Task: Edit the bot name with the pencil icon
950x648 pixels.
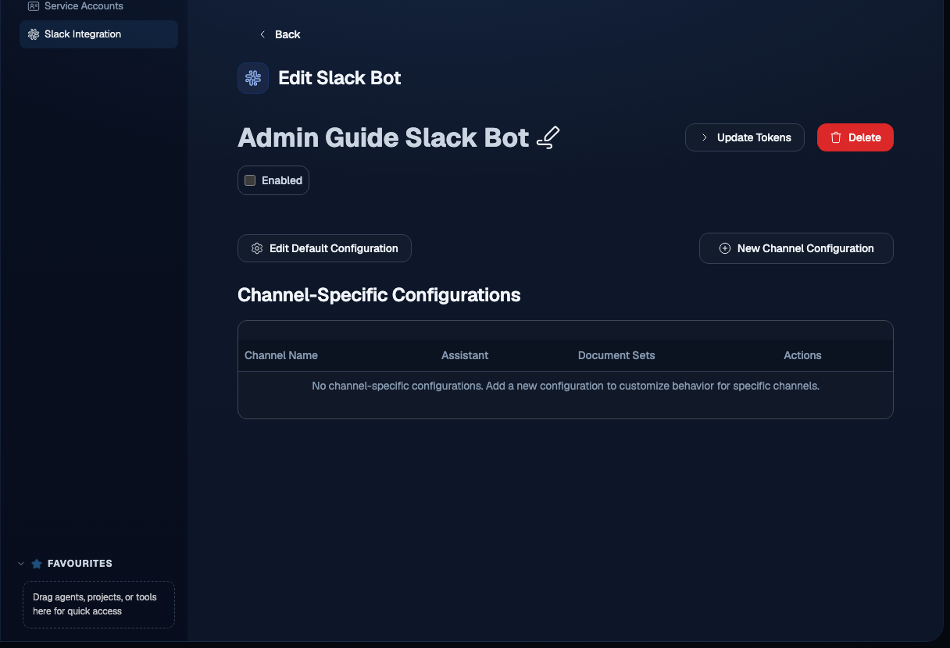Action: click(548, 137)
